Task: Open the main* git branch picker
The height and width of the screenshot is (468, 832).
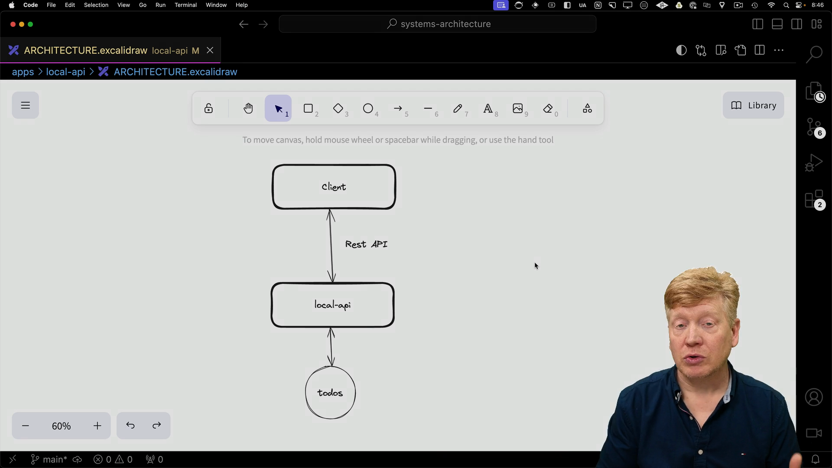Action: pos(49,459)
